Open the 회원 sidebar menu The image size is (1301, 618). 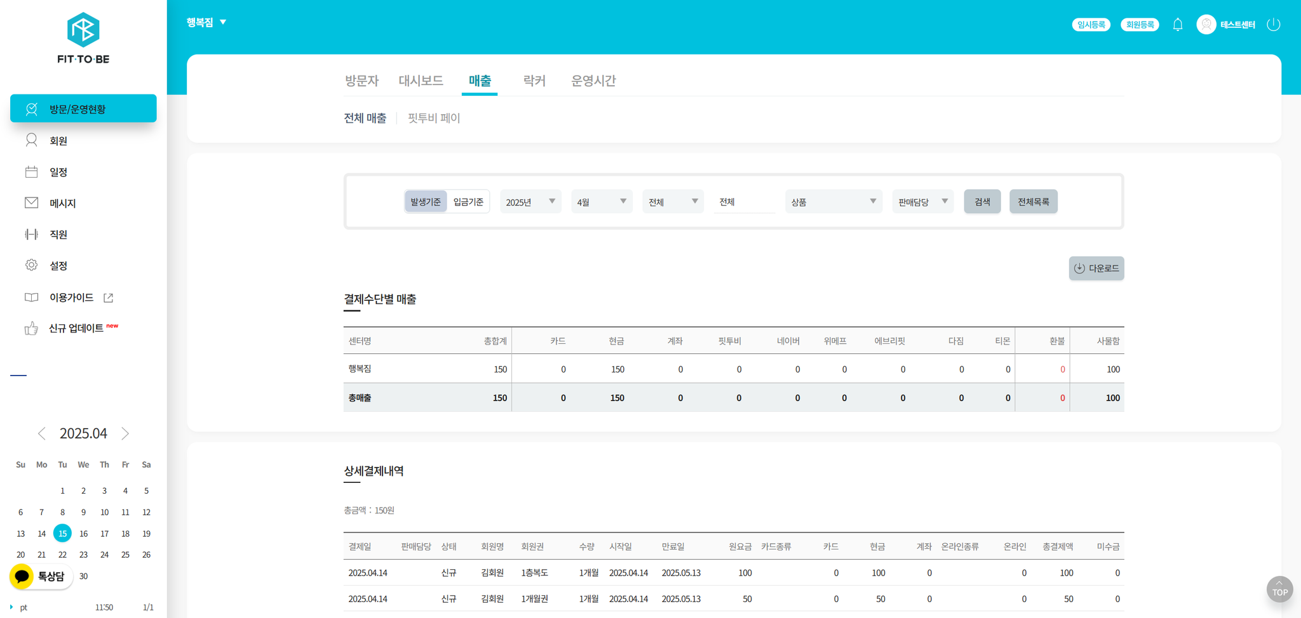click(58, 141)
